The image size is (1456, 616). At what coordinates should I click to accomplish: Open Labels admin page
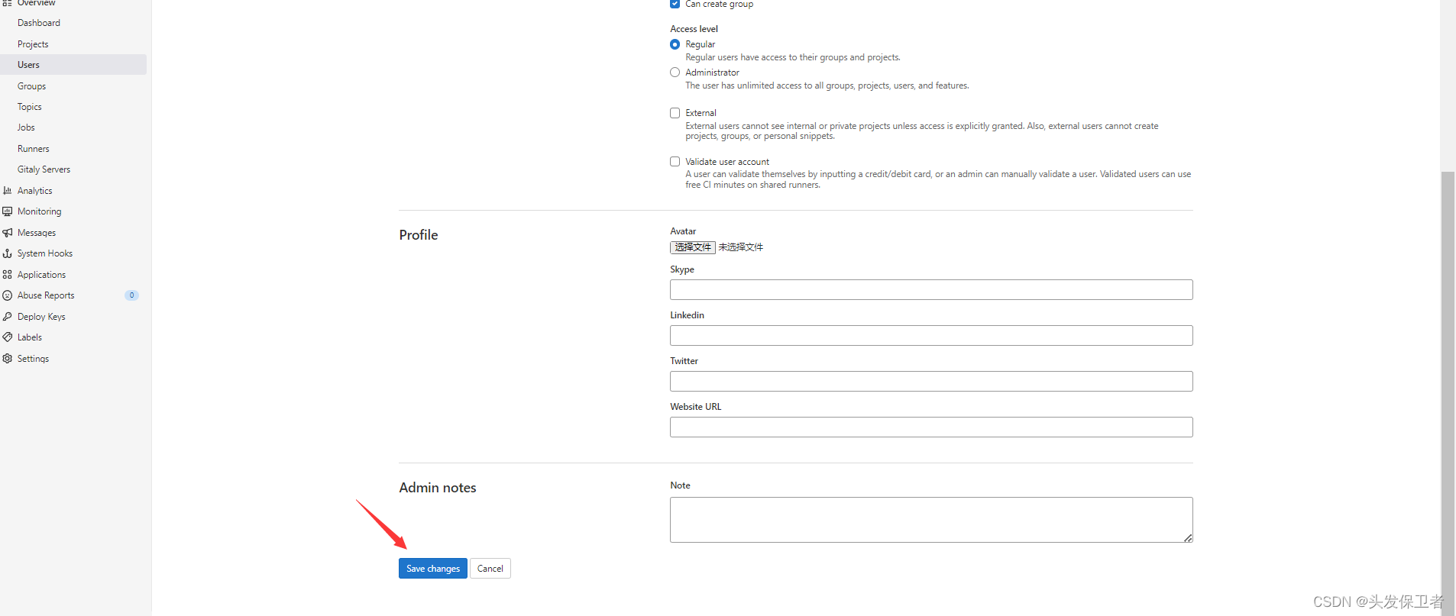pyautogui.click(x=73, y=337)
